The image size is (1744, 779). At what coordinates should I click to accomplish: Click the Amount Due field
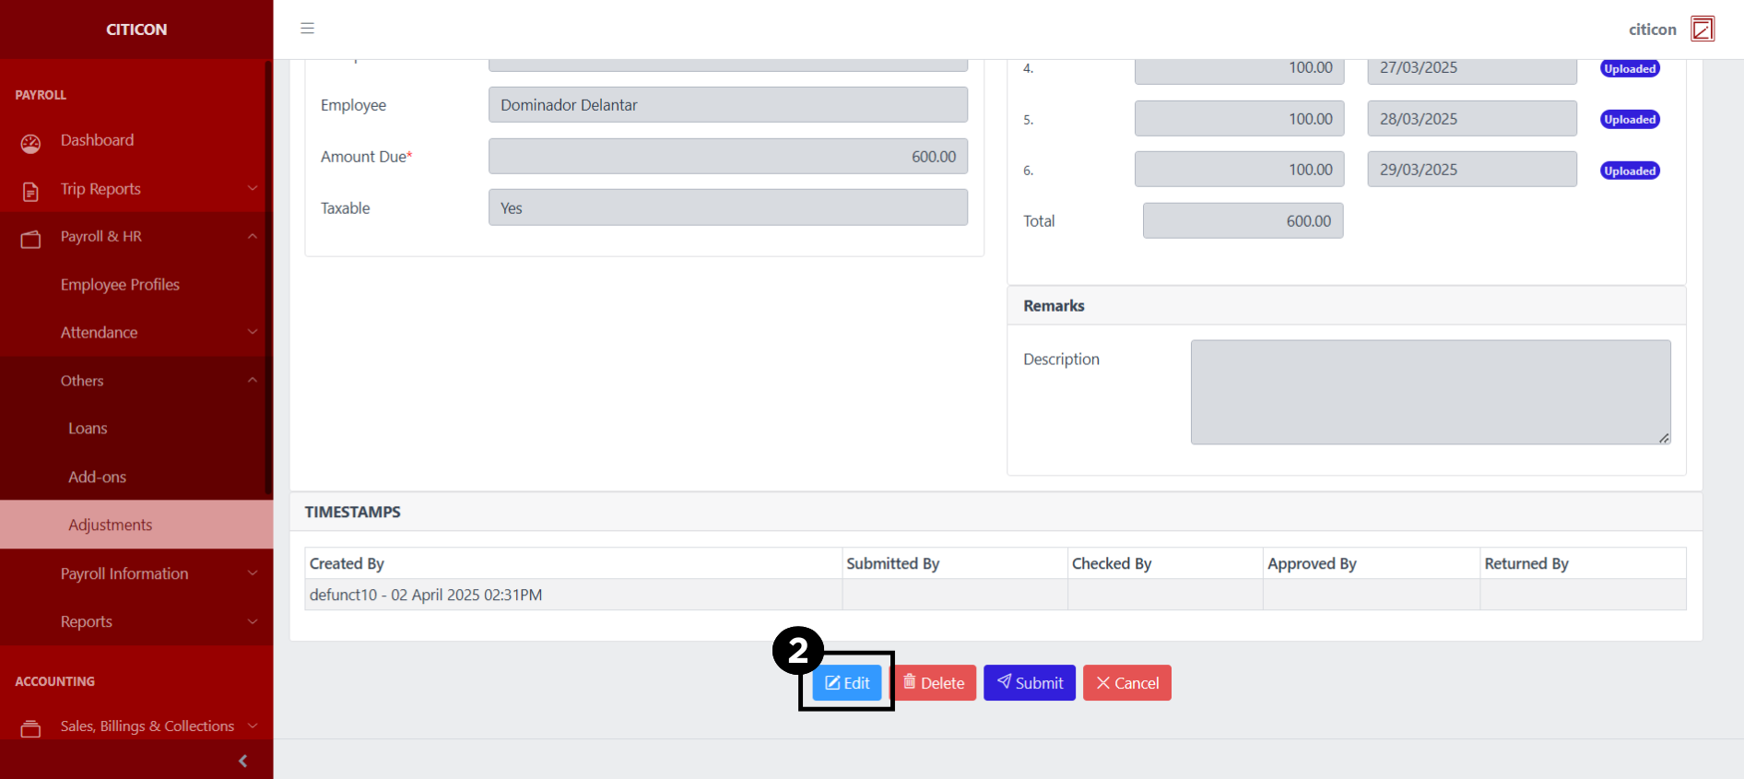[727, 157]
